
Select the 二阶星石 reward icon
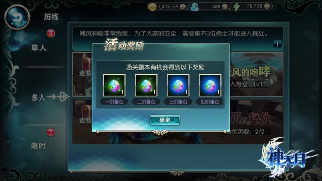(146, 85)
